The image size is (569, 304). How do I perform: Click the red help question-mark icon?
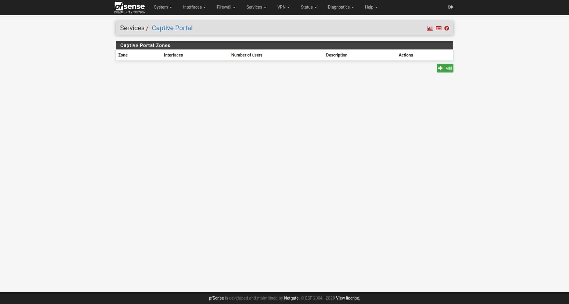447,28
